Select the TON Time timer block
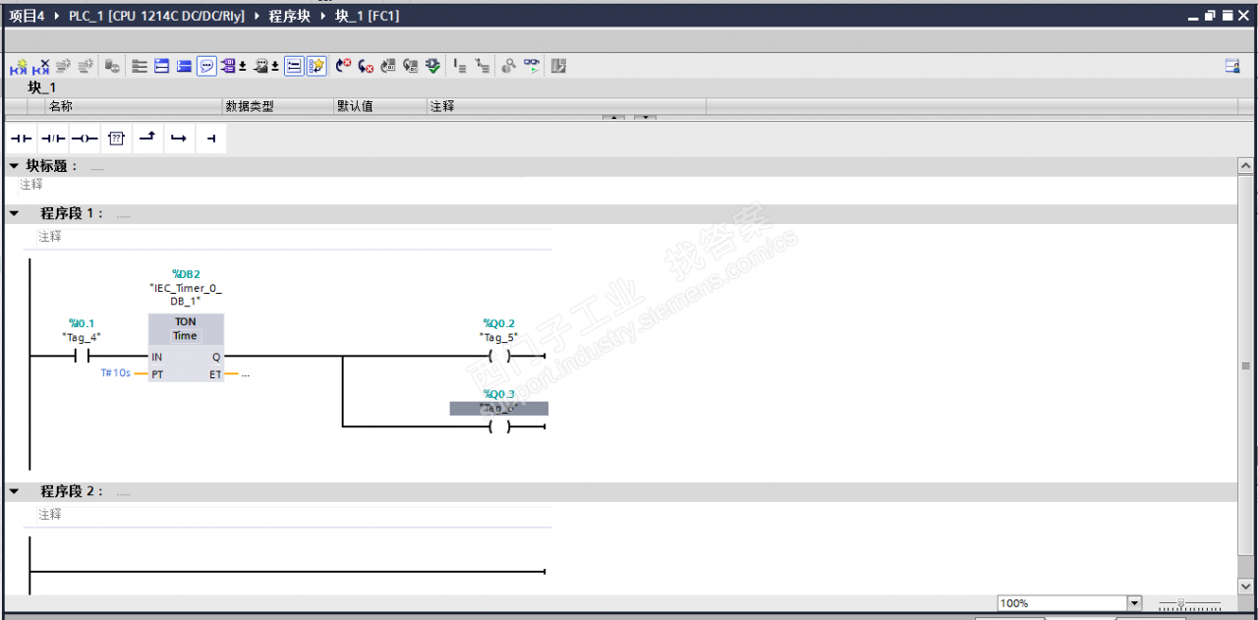The width and height of the screenshot is (1258, 620). (186, 329)
